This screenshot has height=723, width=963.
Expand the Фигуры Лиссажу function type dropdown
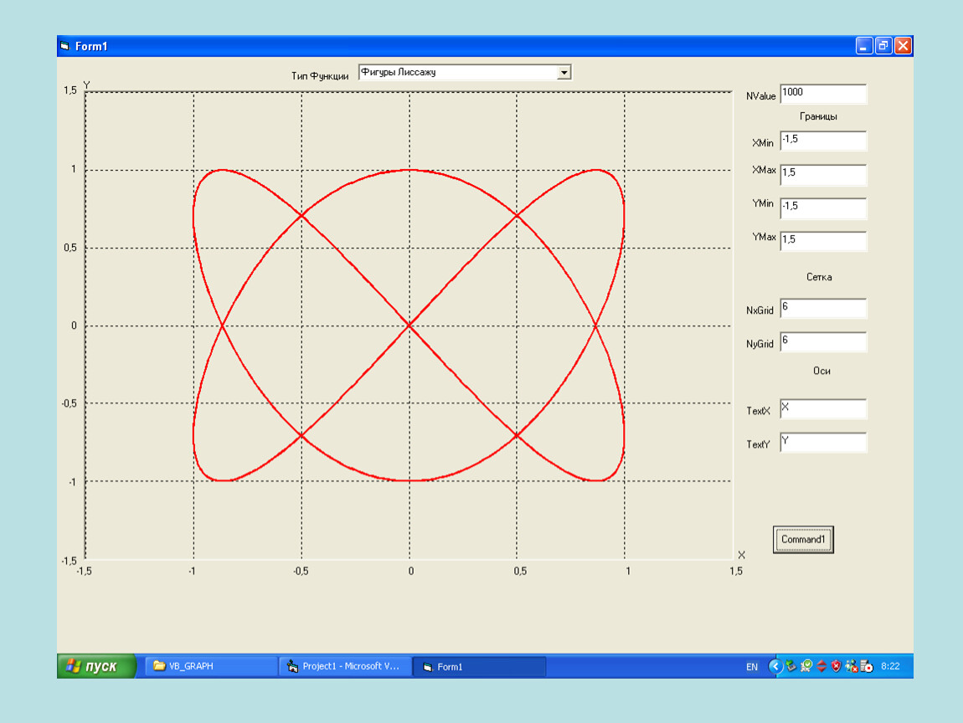[564, 73]
